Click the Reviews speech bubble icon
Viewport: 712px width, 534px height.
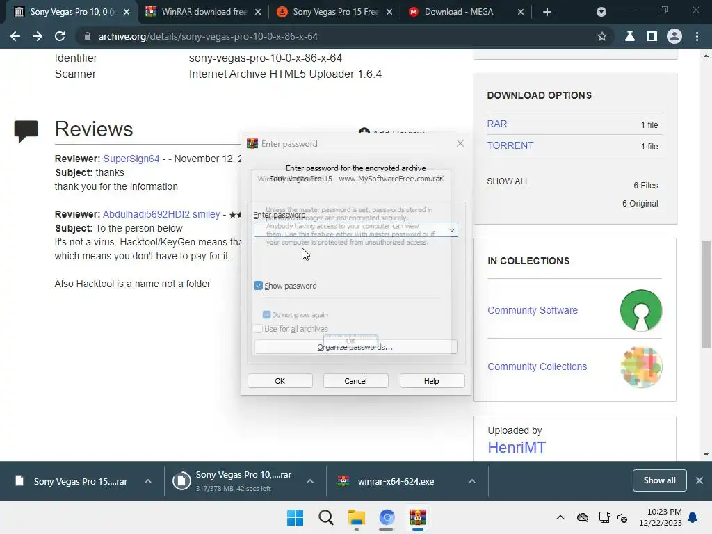pyautogui.click(x=26, y=131)
